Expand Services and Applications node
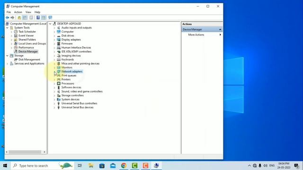 coord(8,64)
